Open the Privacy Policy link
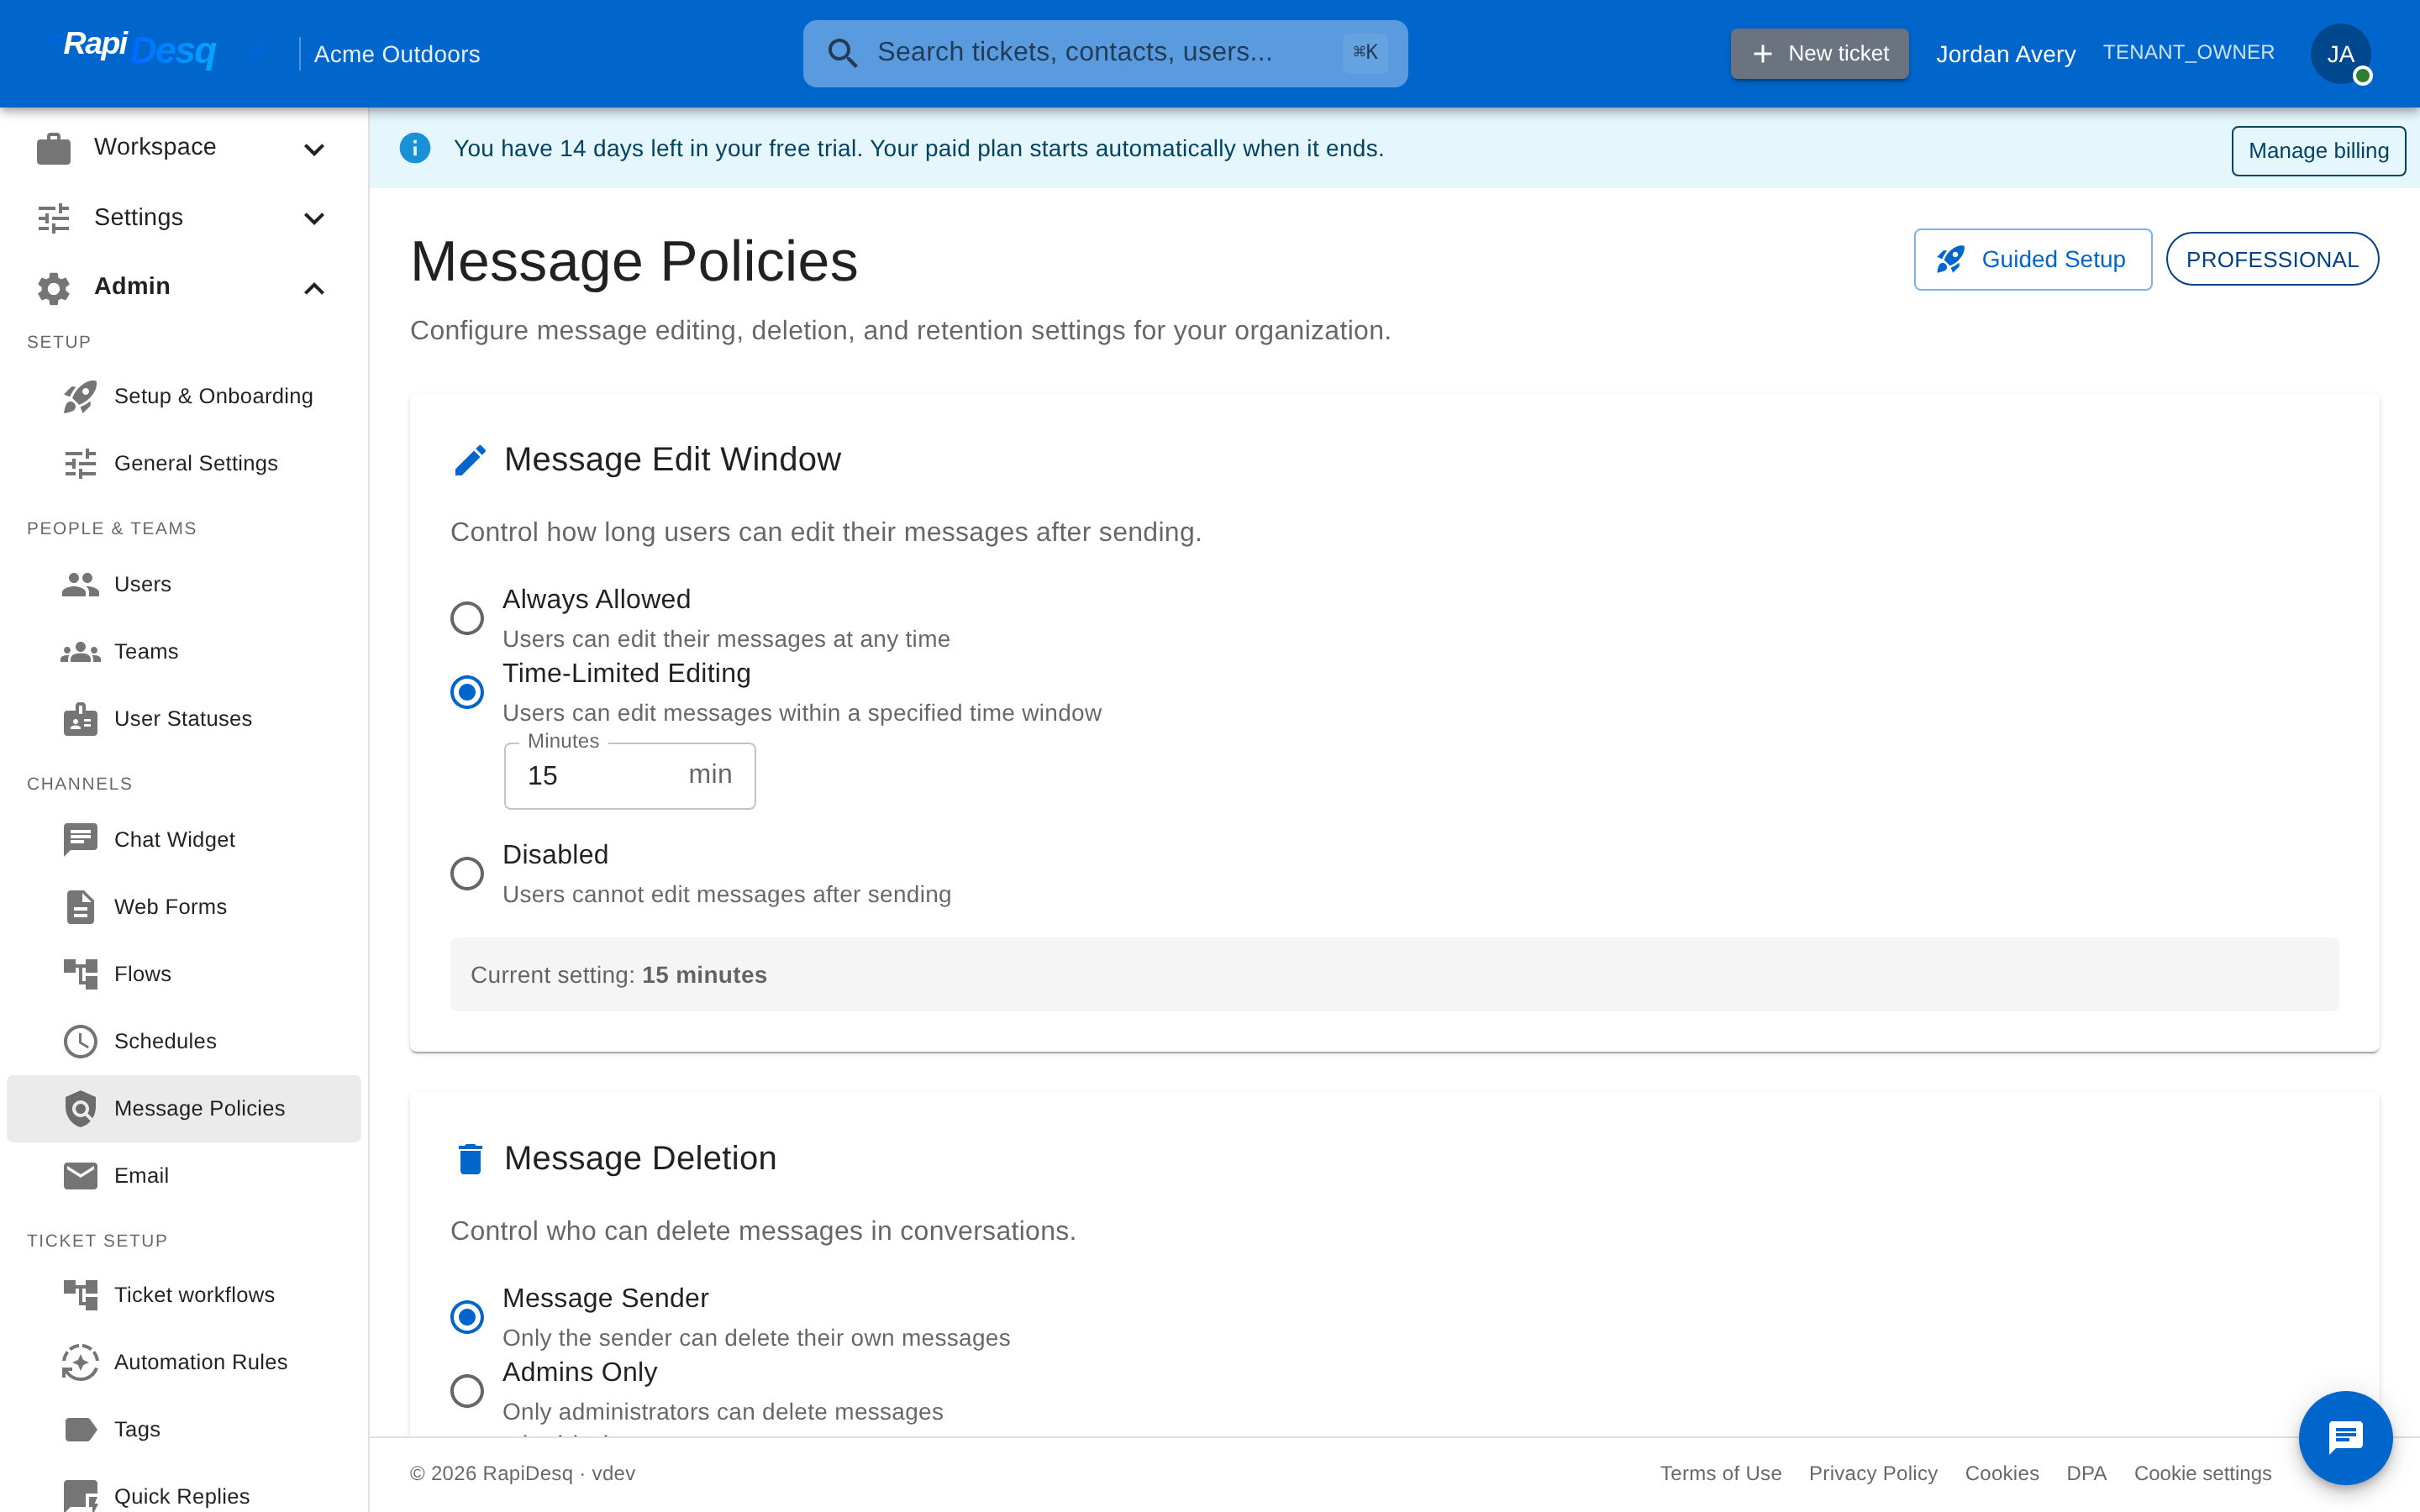Screen dimensions: 2420x1512 pyautogui.click(x=1873, y=1473)
